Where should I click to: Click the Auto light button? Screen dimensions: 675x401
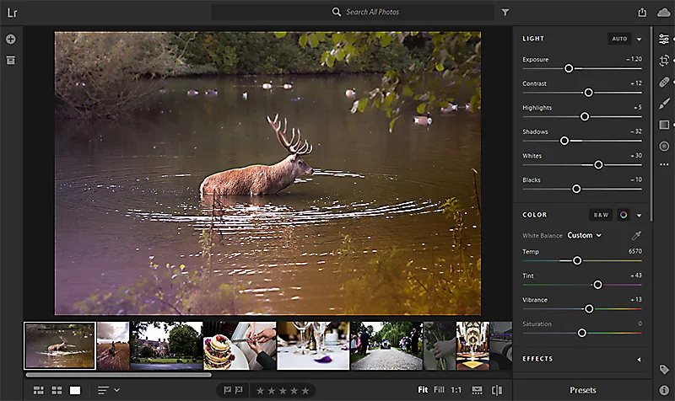click(x=618, y=39)
